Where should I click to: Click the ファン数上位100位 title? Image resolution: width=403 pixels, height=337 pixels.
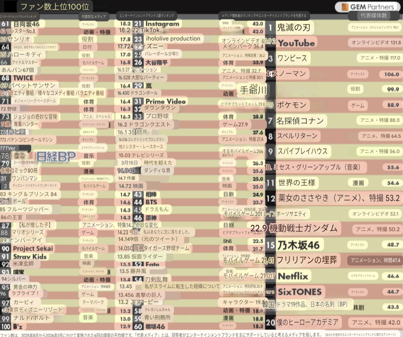[54, 6]
